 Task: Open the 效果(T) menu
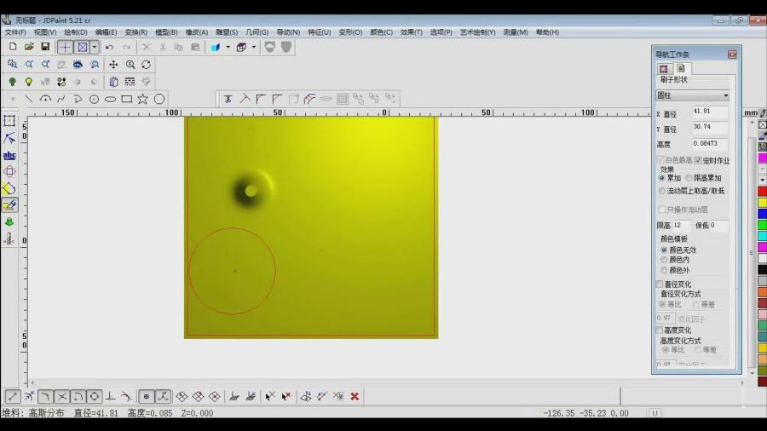[x=412, y=32]
